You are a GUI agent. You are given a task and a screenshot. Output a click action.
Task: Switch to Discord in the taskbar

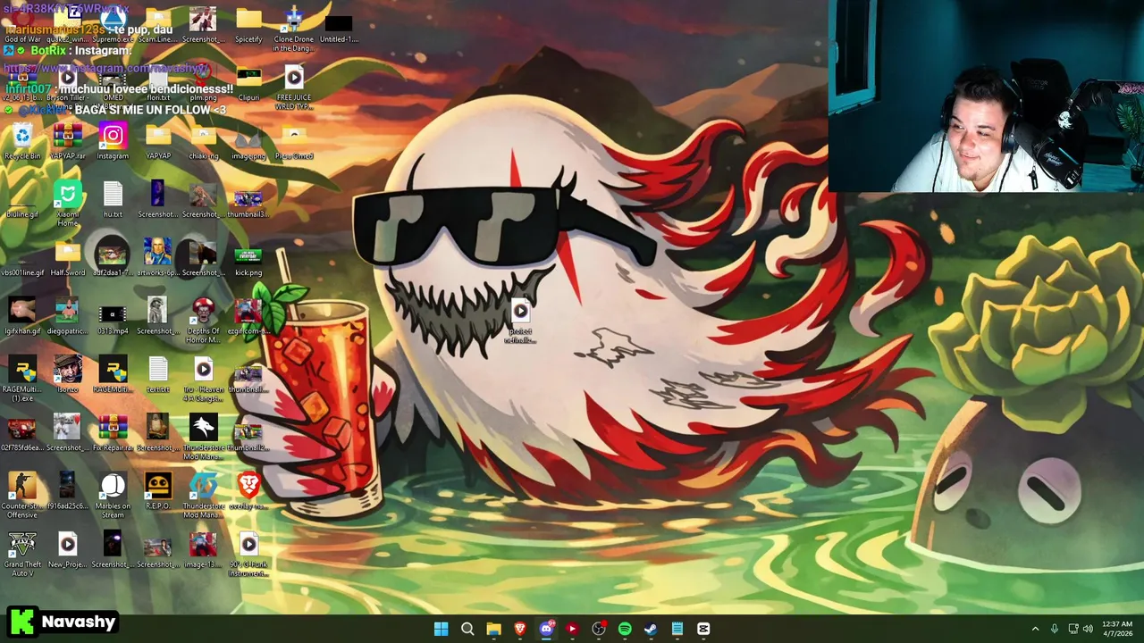coord(546,629)
